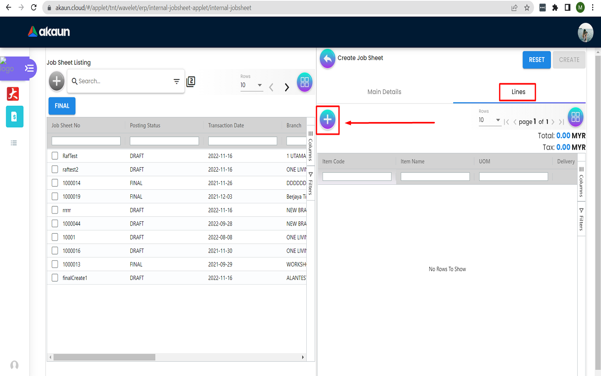Expand the Rows dropdown in the Lines panel
The image size is (601, 376).
pyautogui.click(x=489, y=120)
